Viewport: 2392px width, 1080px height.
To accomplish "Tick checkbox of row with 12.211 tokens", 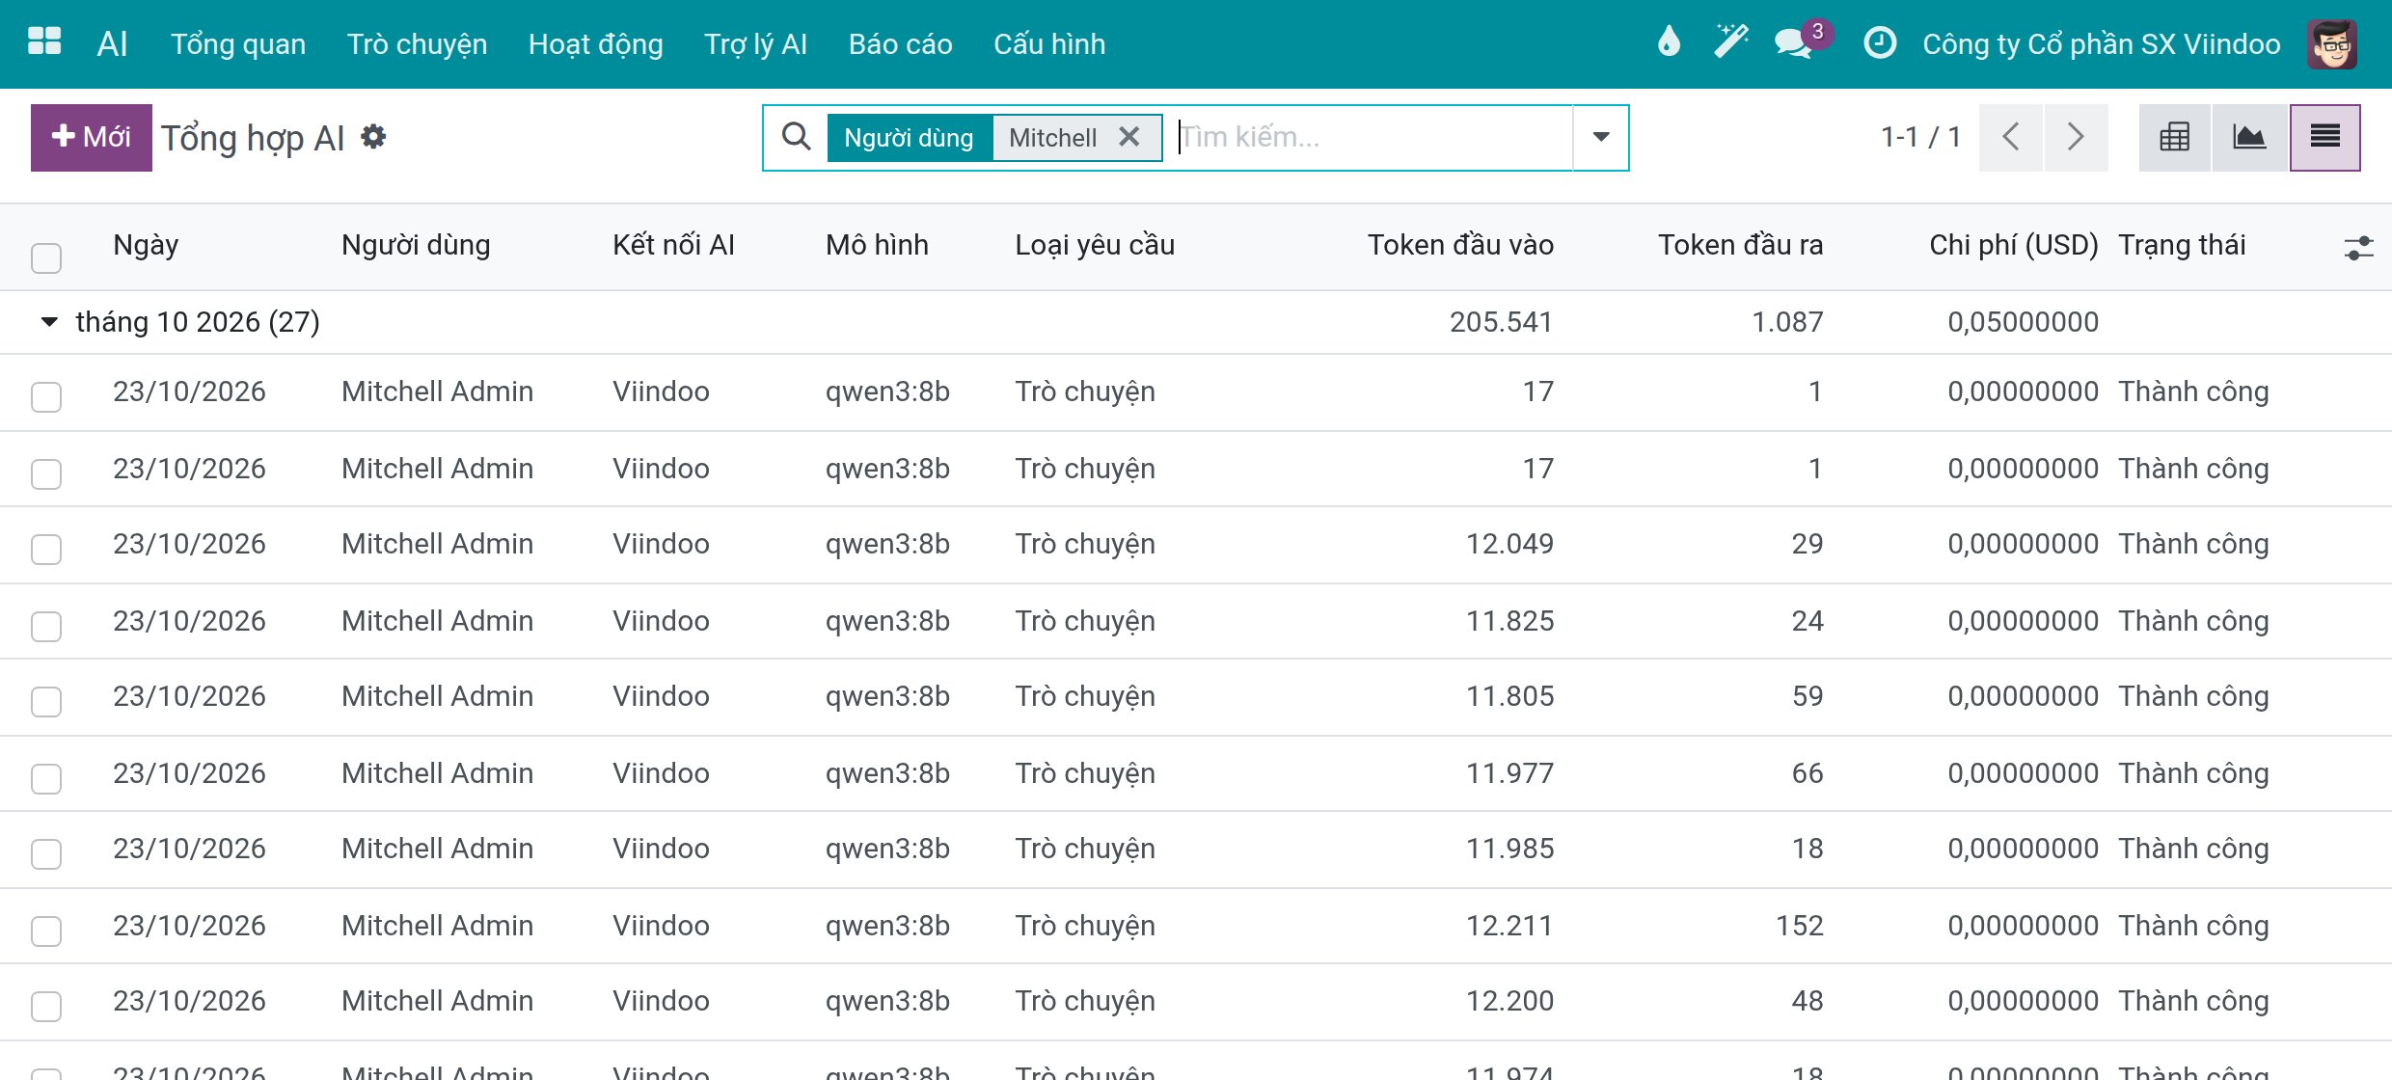I will [46, 931].
